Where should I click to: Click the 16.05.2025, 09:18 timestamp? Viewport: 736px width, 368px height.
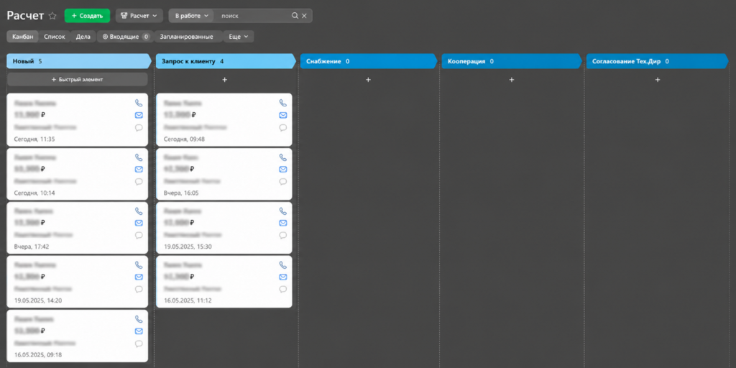coord(38,355)
